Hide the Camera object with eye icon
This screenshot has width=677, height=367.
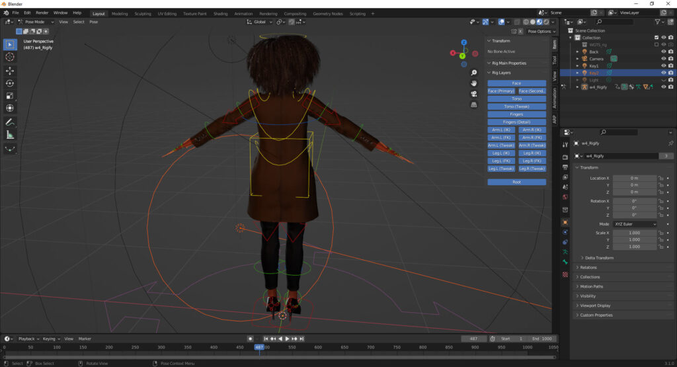[663, 59]
